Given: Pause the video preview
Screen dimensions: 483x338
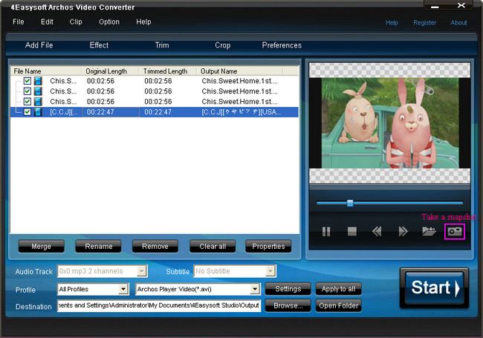Looking at the screenshot, I should tap(326, 231).
